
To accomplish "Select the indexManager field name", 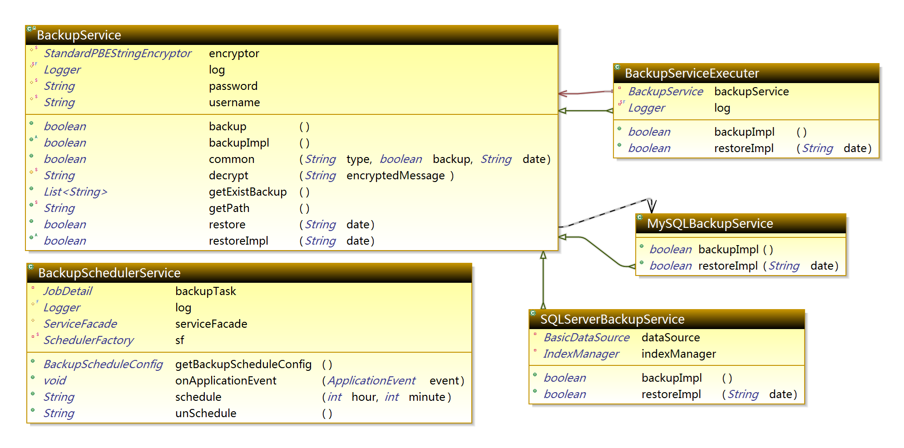I will (678, 354).
